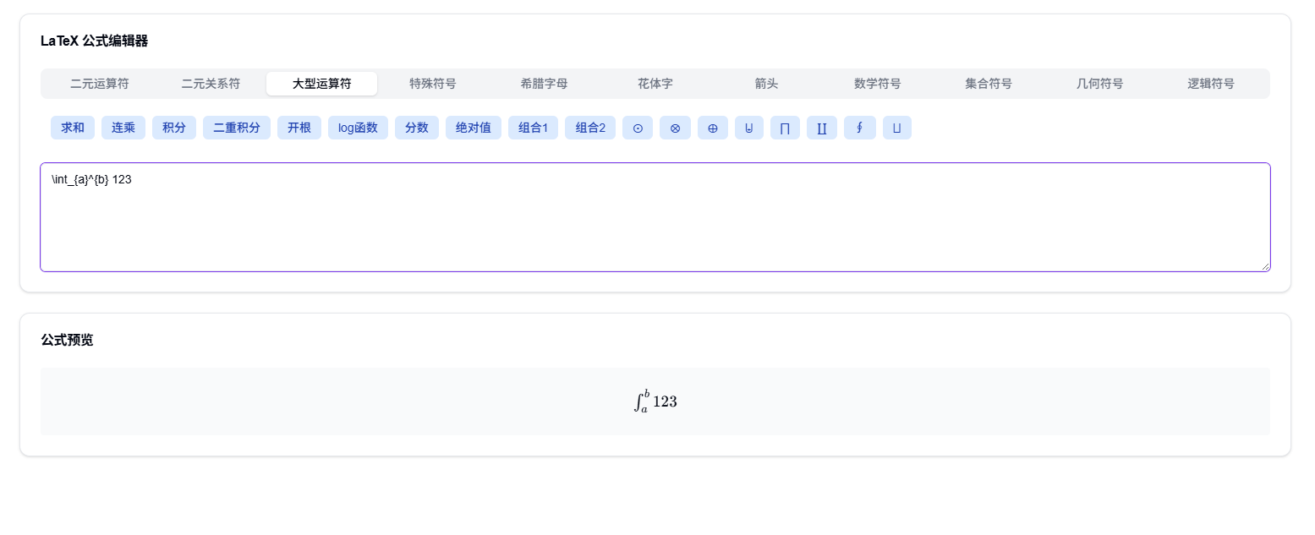Switch to the 几何符号 tab
This screenshot has height=535, width=1315.
tap(1099, 84)
